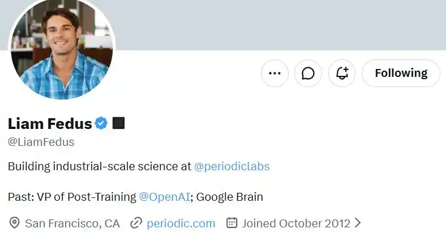This screenshot has height=233, width=446.
Task: Click the Joined October 2012 text
Action: [x=296, y=223]
